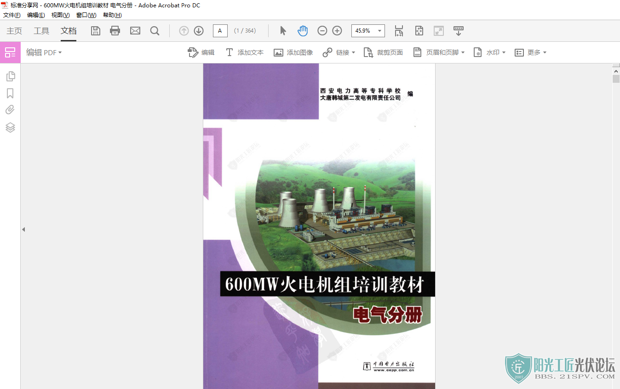This screenshot has width=620, height=389.
Task: Open Layers sidebar panel
Action: pos(10,127)
